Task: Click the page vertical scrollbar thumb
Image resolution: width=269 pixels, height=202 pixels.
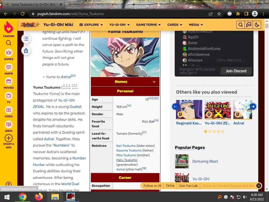Action: pos(267,26)
